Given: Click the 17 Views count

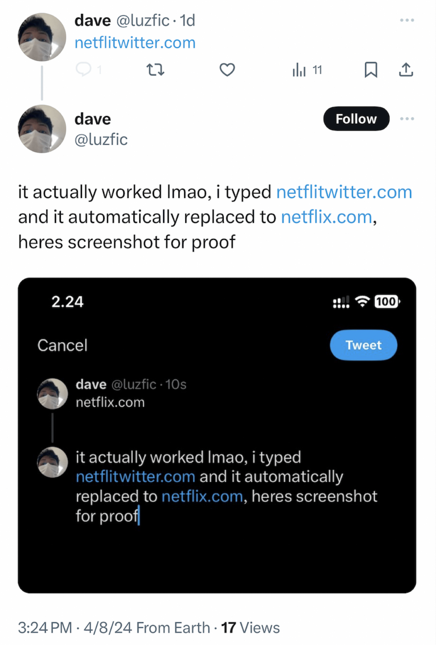Looking at the screenshot, I should tap(250, 628).
